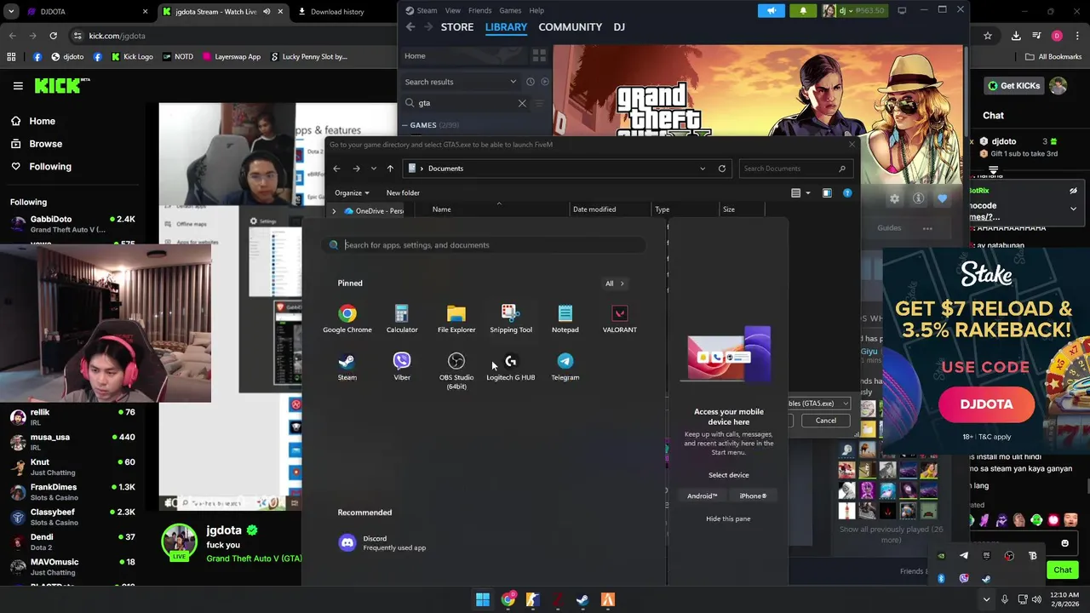
Task: Open Steam STORE tab
Action: [x=457, y=27]
